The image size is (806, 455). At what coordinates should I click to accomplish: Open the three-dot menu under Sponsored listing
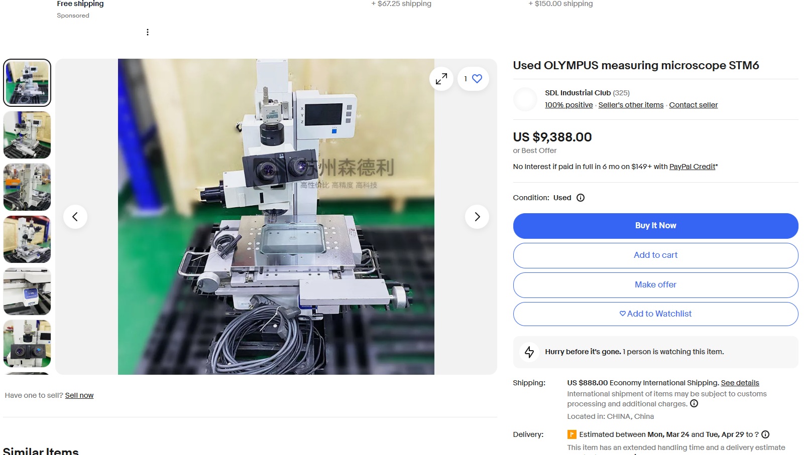147,32
